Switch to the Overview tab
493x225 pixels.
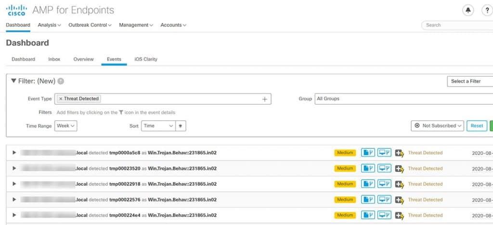[83, 59]
